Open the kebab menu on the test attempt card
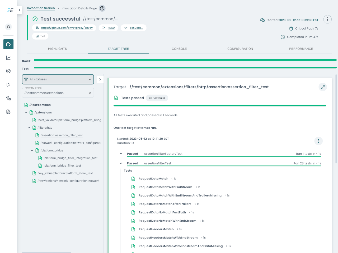This screenshot has width=338, height=253. [318, 141]
